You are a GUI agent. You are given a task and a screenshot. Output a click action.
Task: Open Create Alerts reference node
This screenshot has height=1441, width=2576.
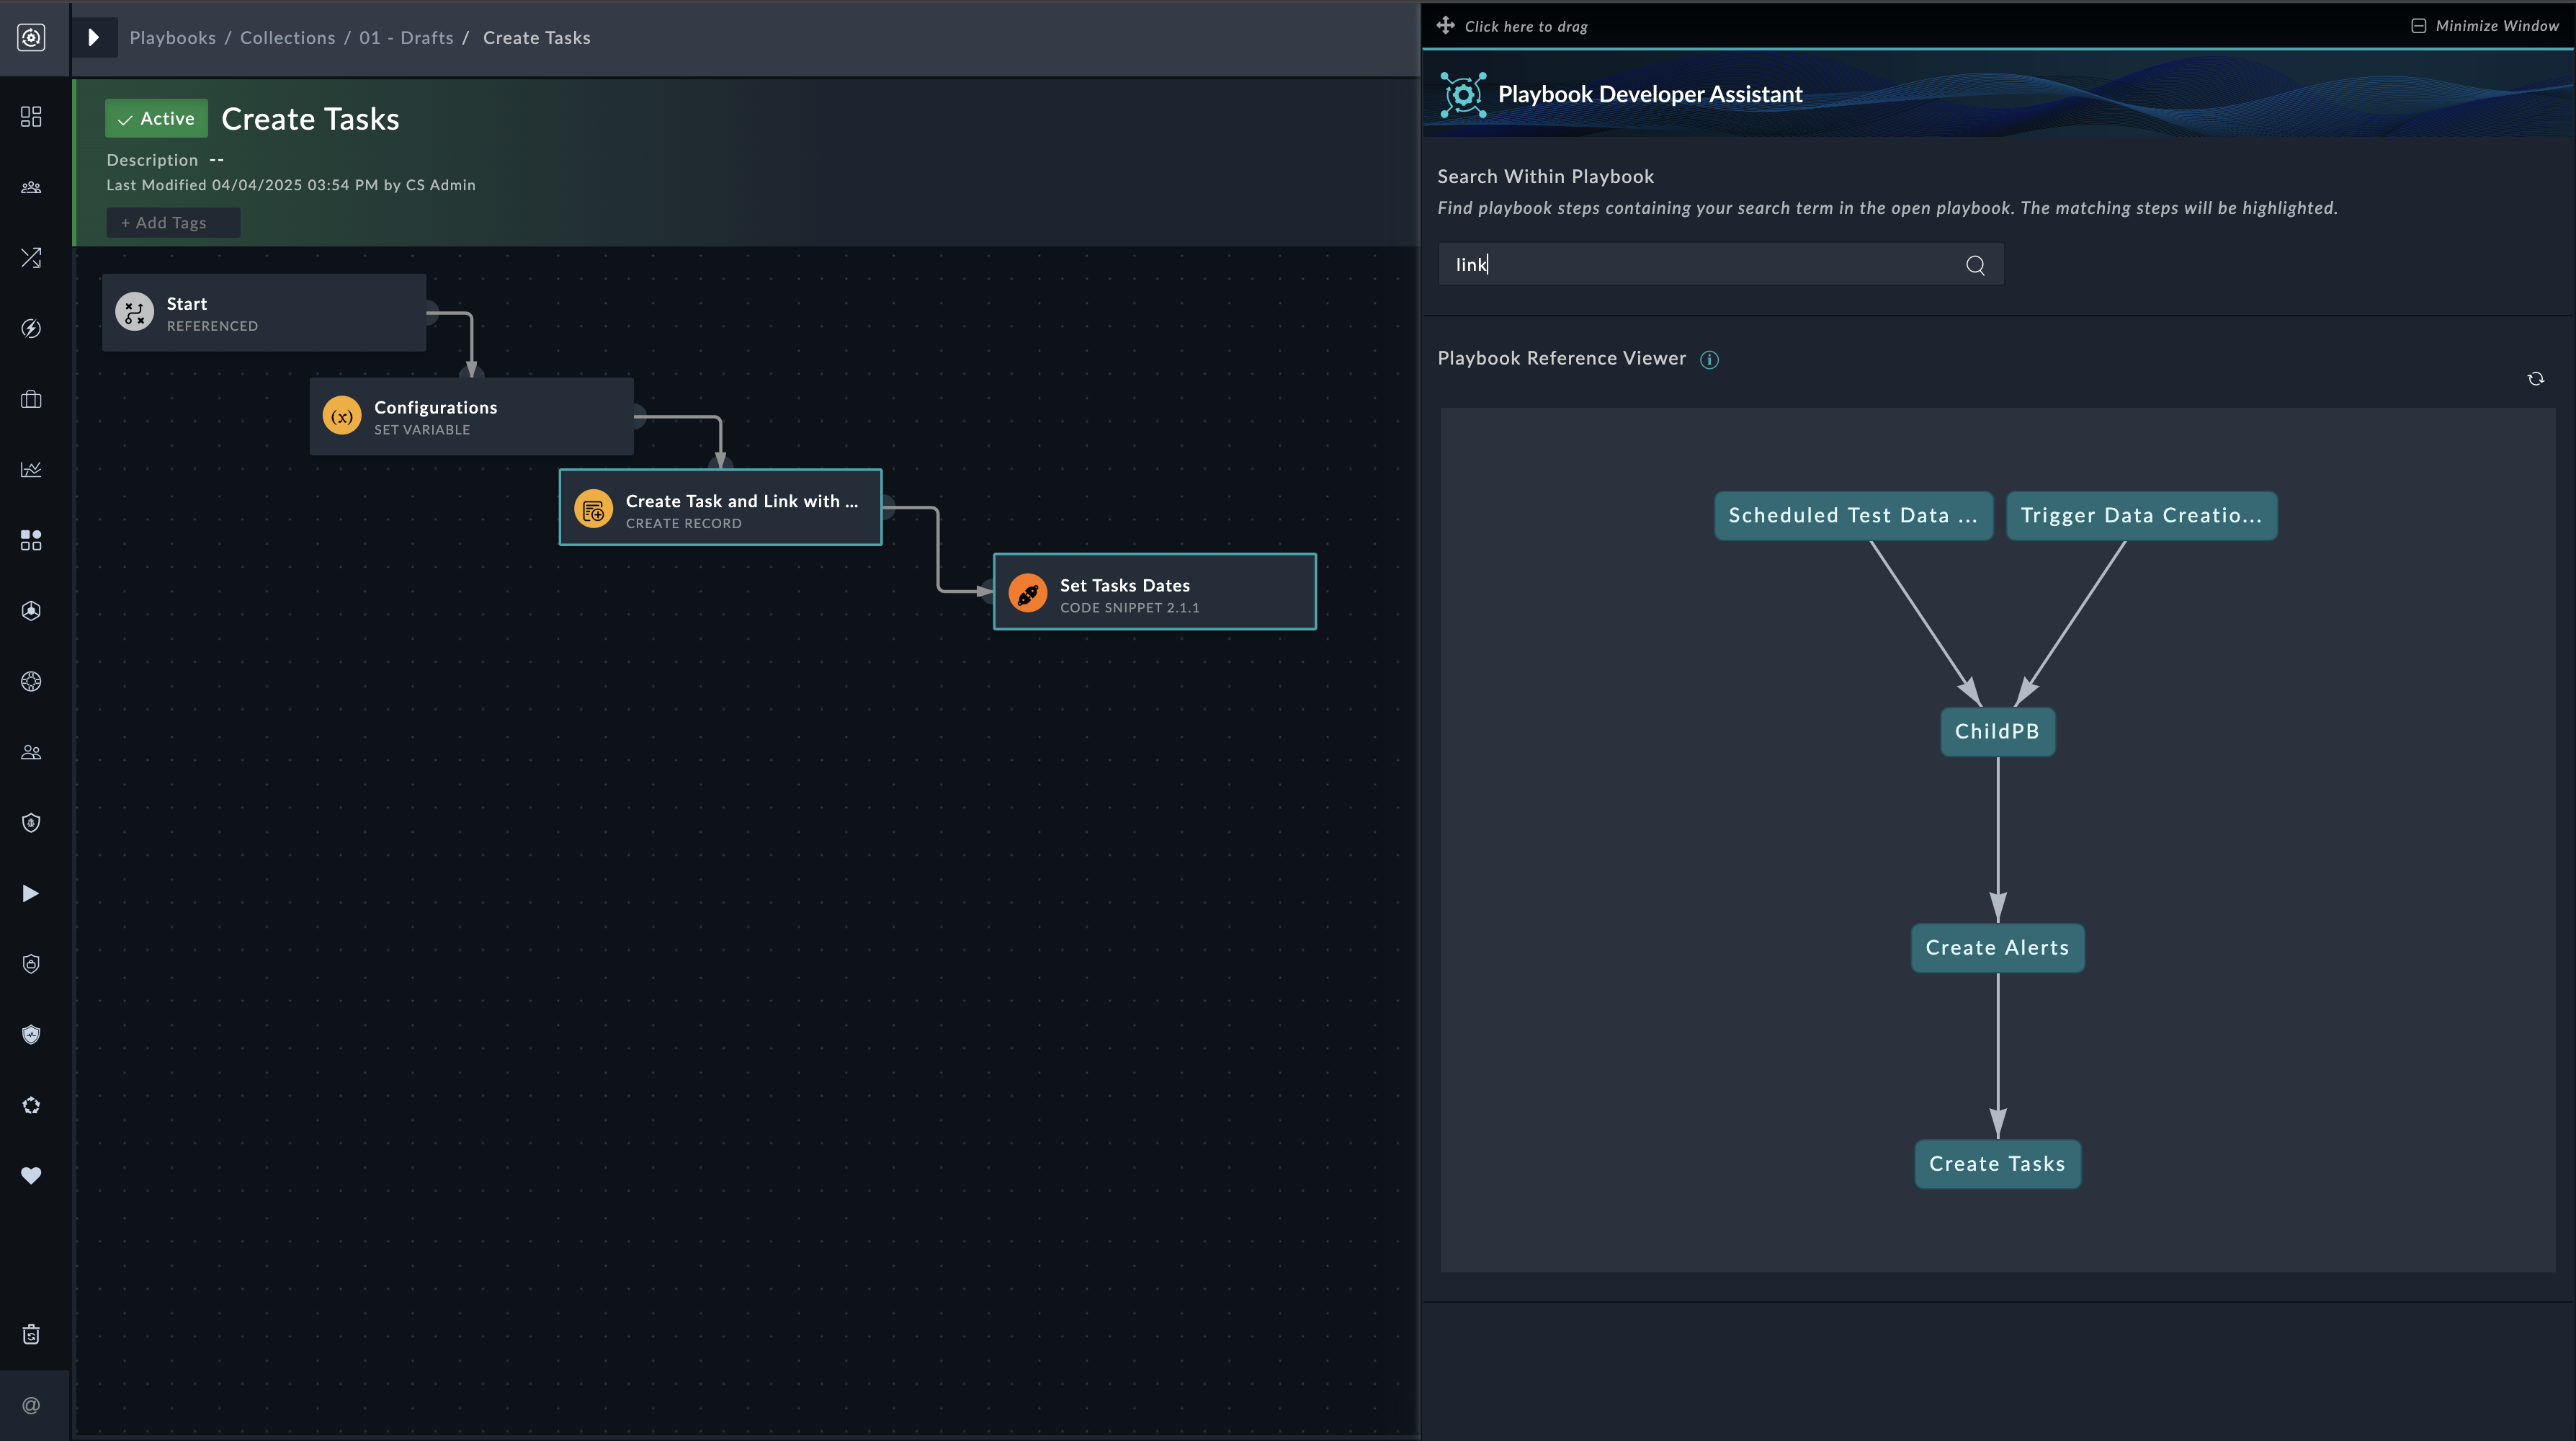tap(1997, 948)
